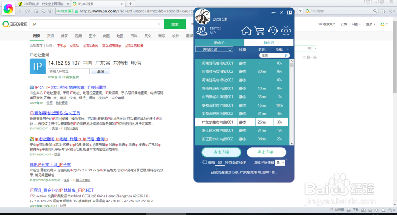This screenshot has height=215, width=397.
Task: Open the 360 logo dropdown at top right
Action: [x=384, y=24]
